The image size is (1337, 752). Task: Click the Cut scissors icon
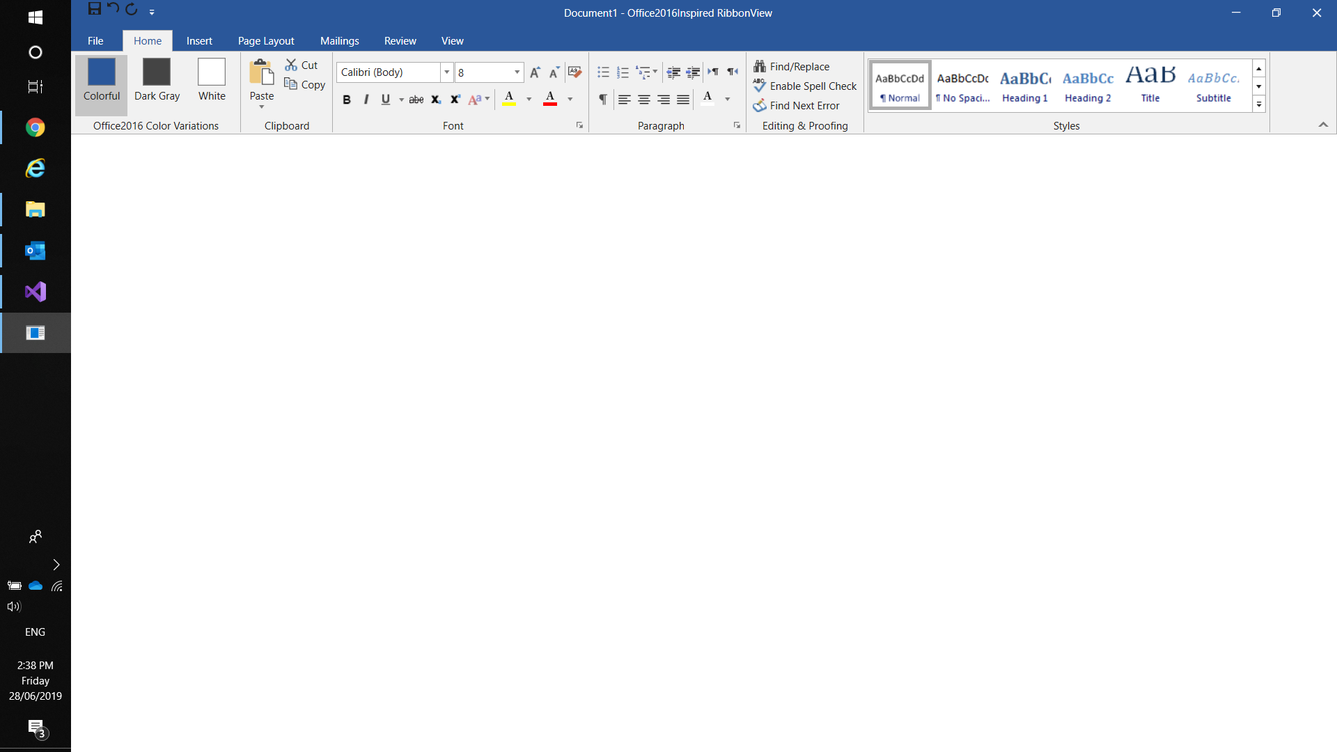tap(291, 65)
